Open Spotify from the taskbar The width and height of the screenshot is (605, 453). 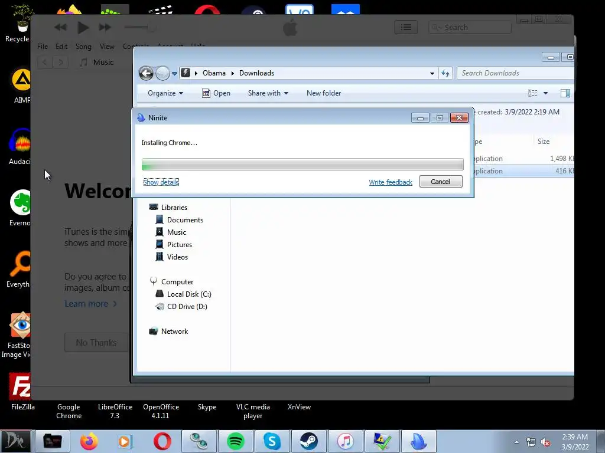[235, 441]
